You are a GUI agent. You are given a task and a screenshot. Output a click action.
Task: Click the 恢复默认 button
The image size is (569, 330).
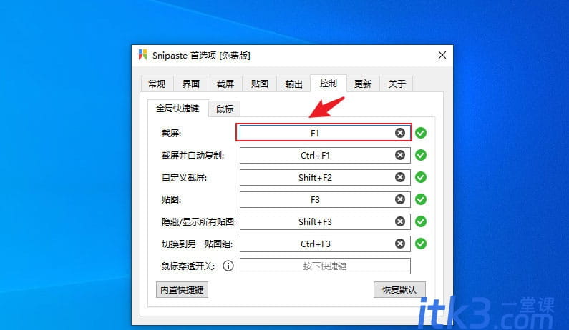tap(399, 290)
